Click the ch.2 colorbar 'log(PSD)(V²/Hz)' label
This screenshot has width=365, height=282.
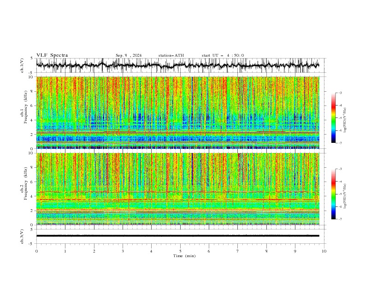click(x=345, y=196)
